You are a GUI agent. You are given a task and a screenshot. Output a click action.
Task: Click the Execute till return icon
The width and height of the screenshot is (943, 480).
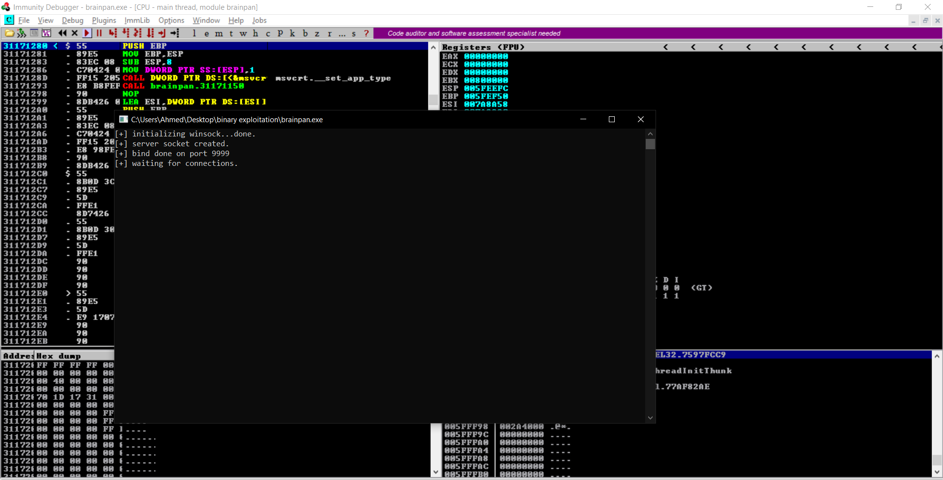click(x=162, y=33)
